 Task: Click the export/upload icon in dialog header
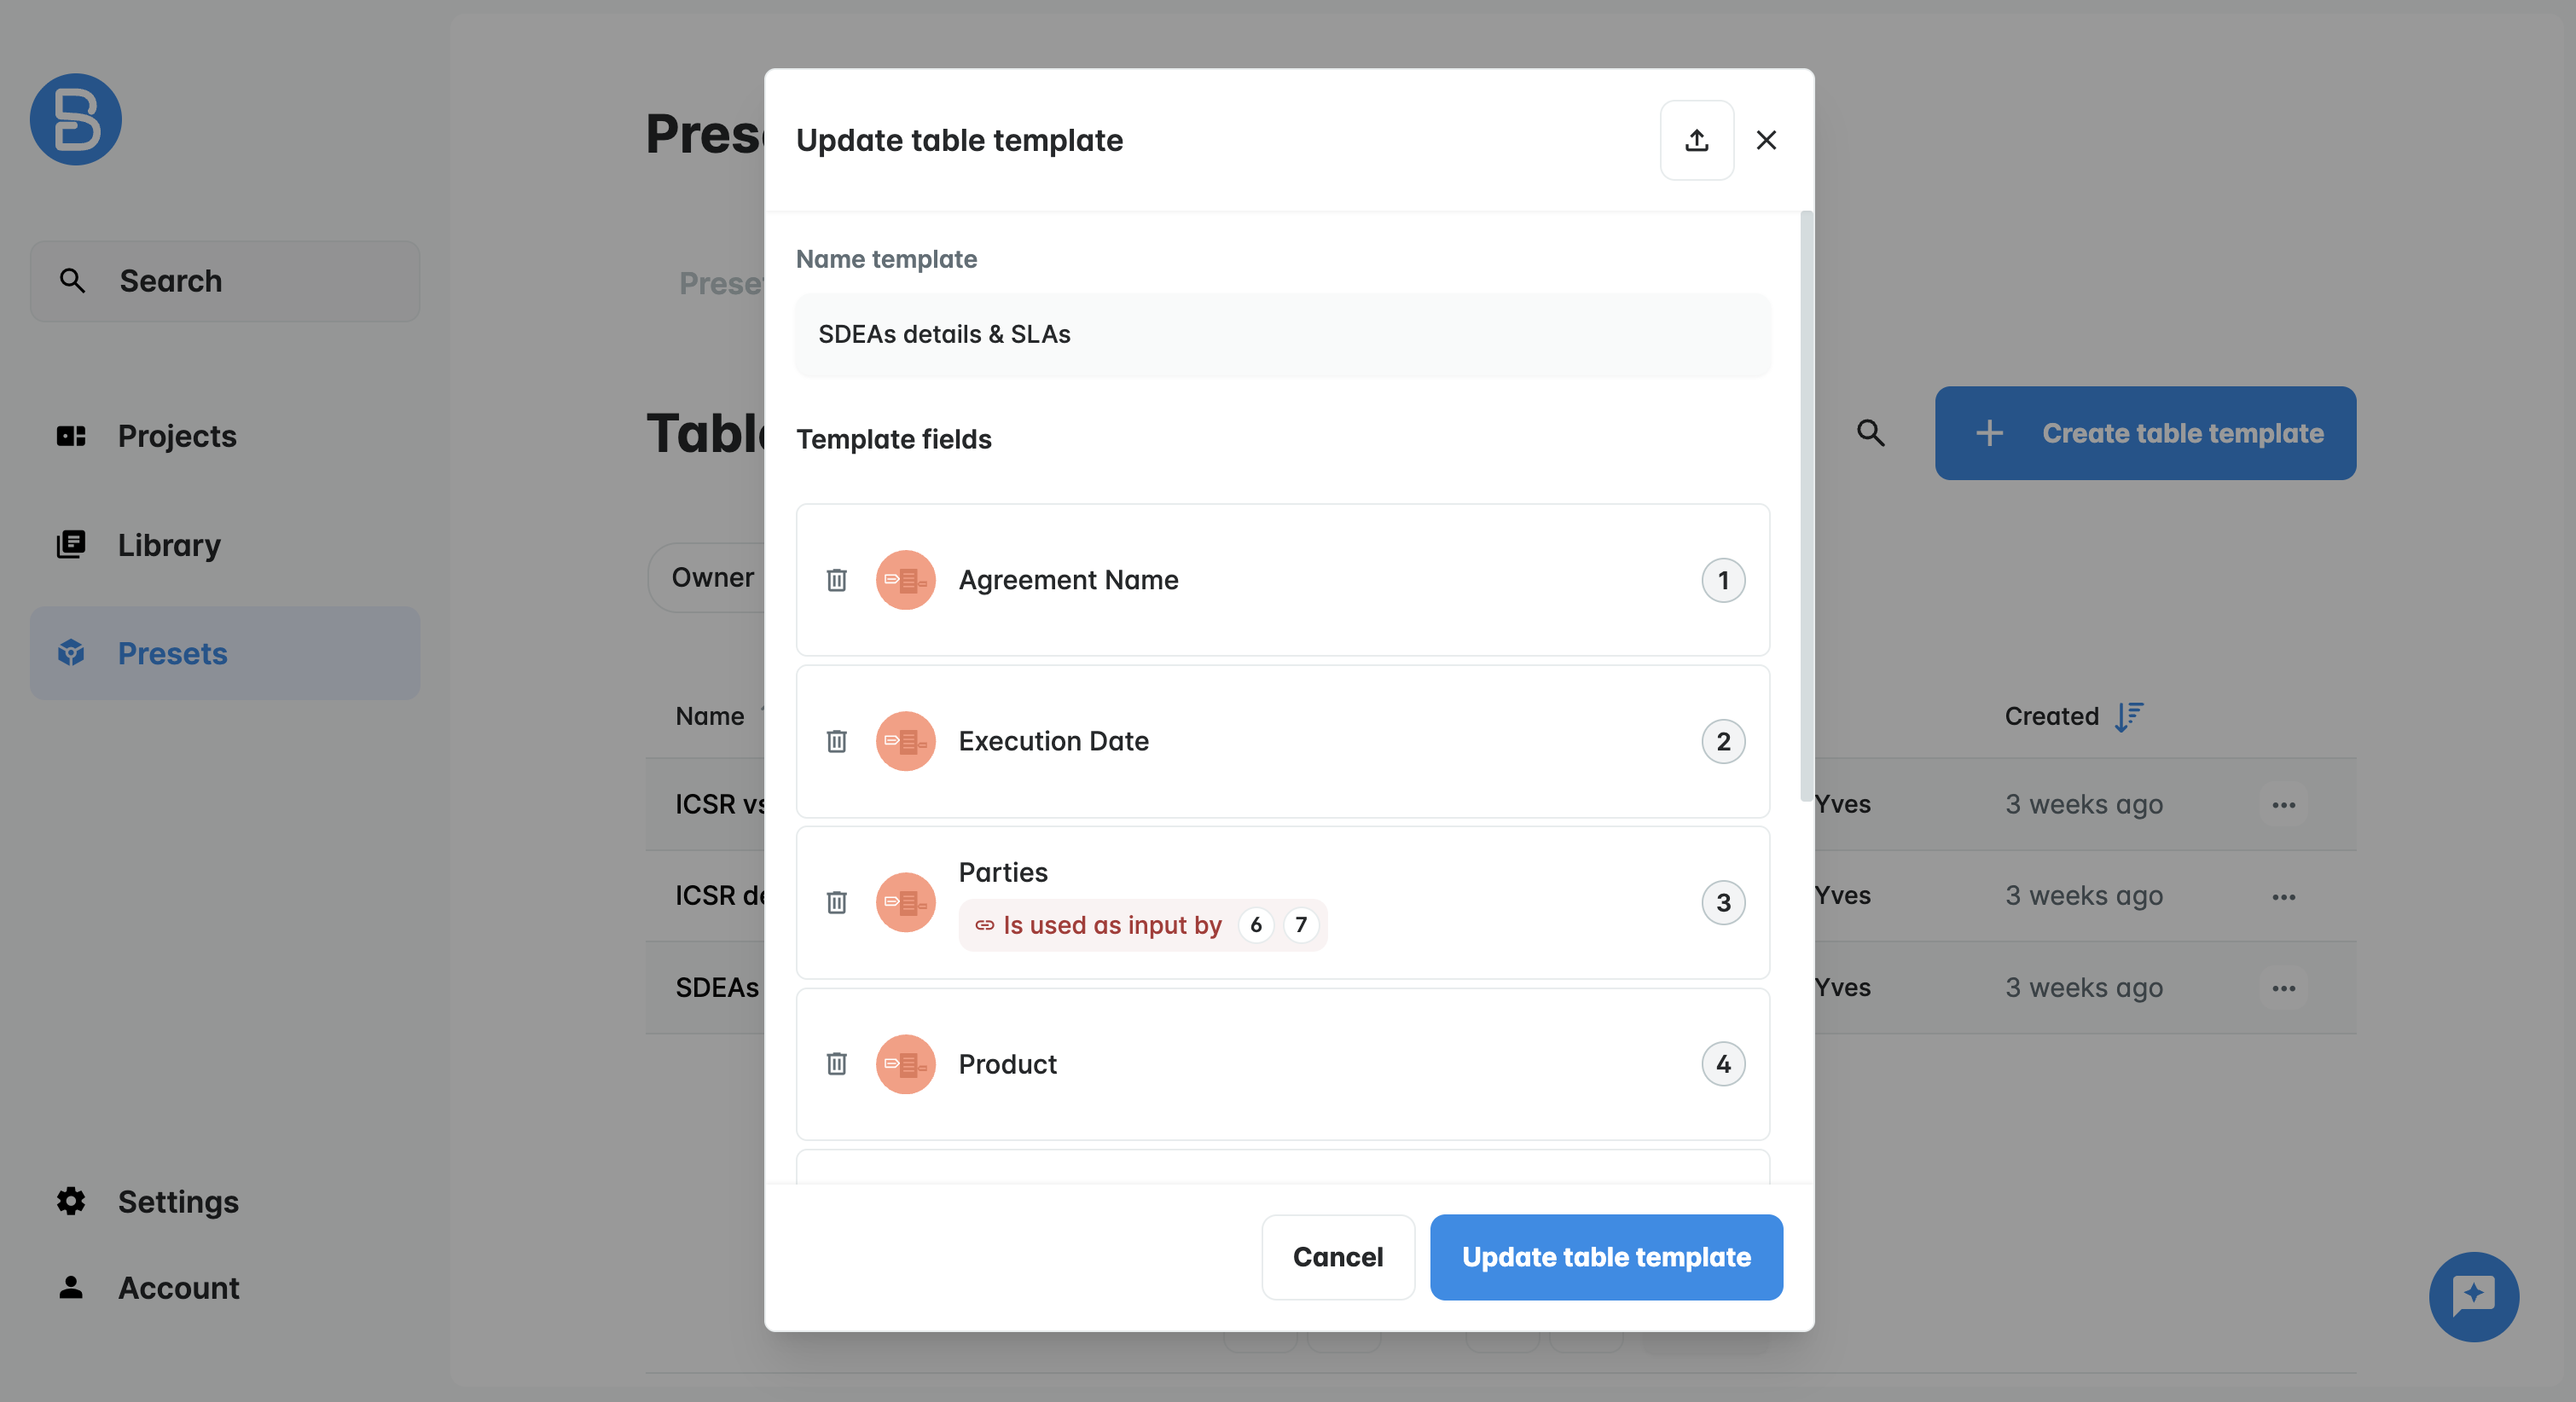pos(1696,140)
